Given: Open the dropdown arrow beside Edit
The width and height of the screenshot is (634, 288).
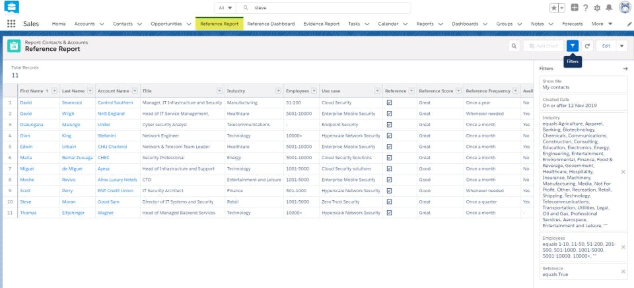Looking at the screenshot, I should pyautogui.click(x=622, y=46).
